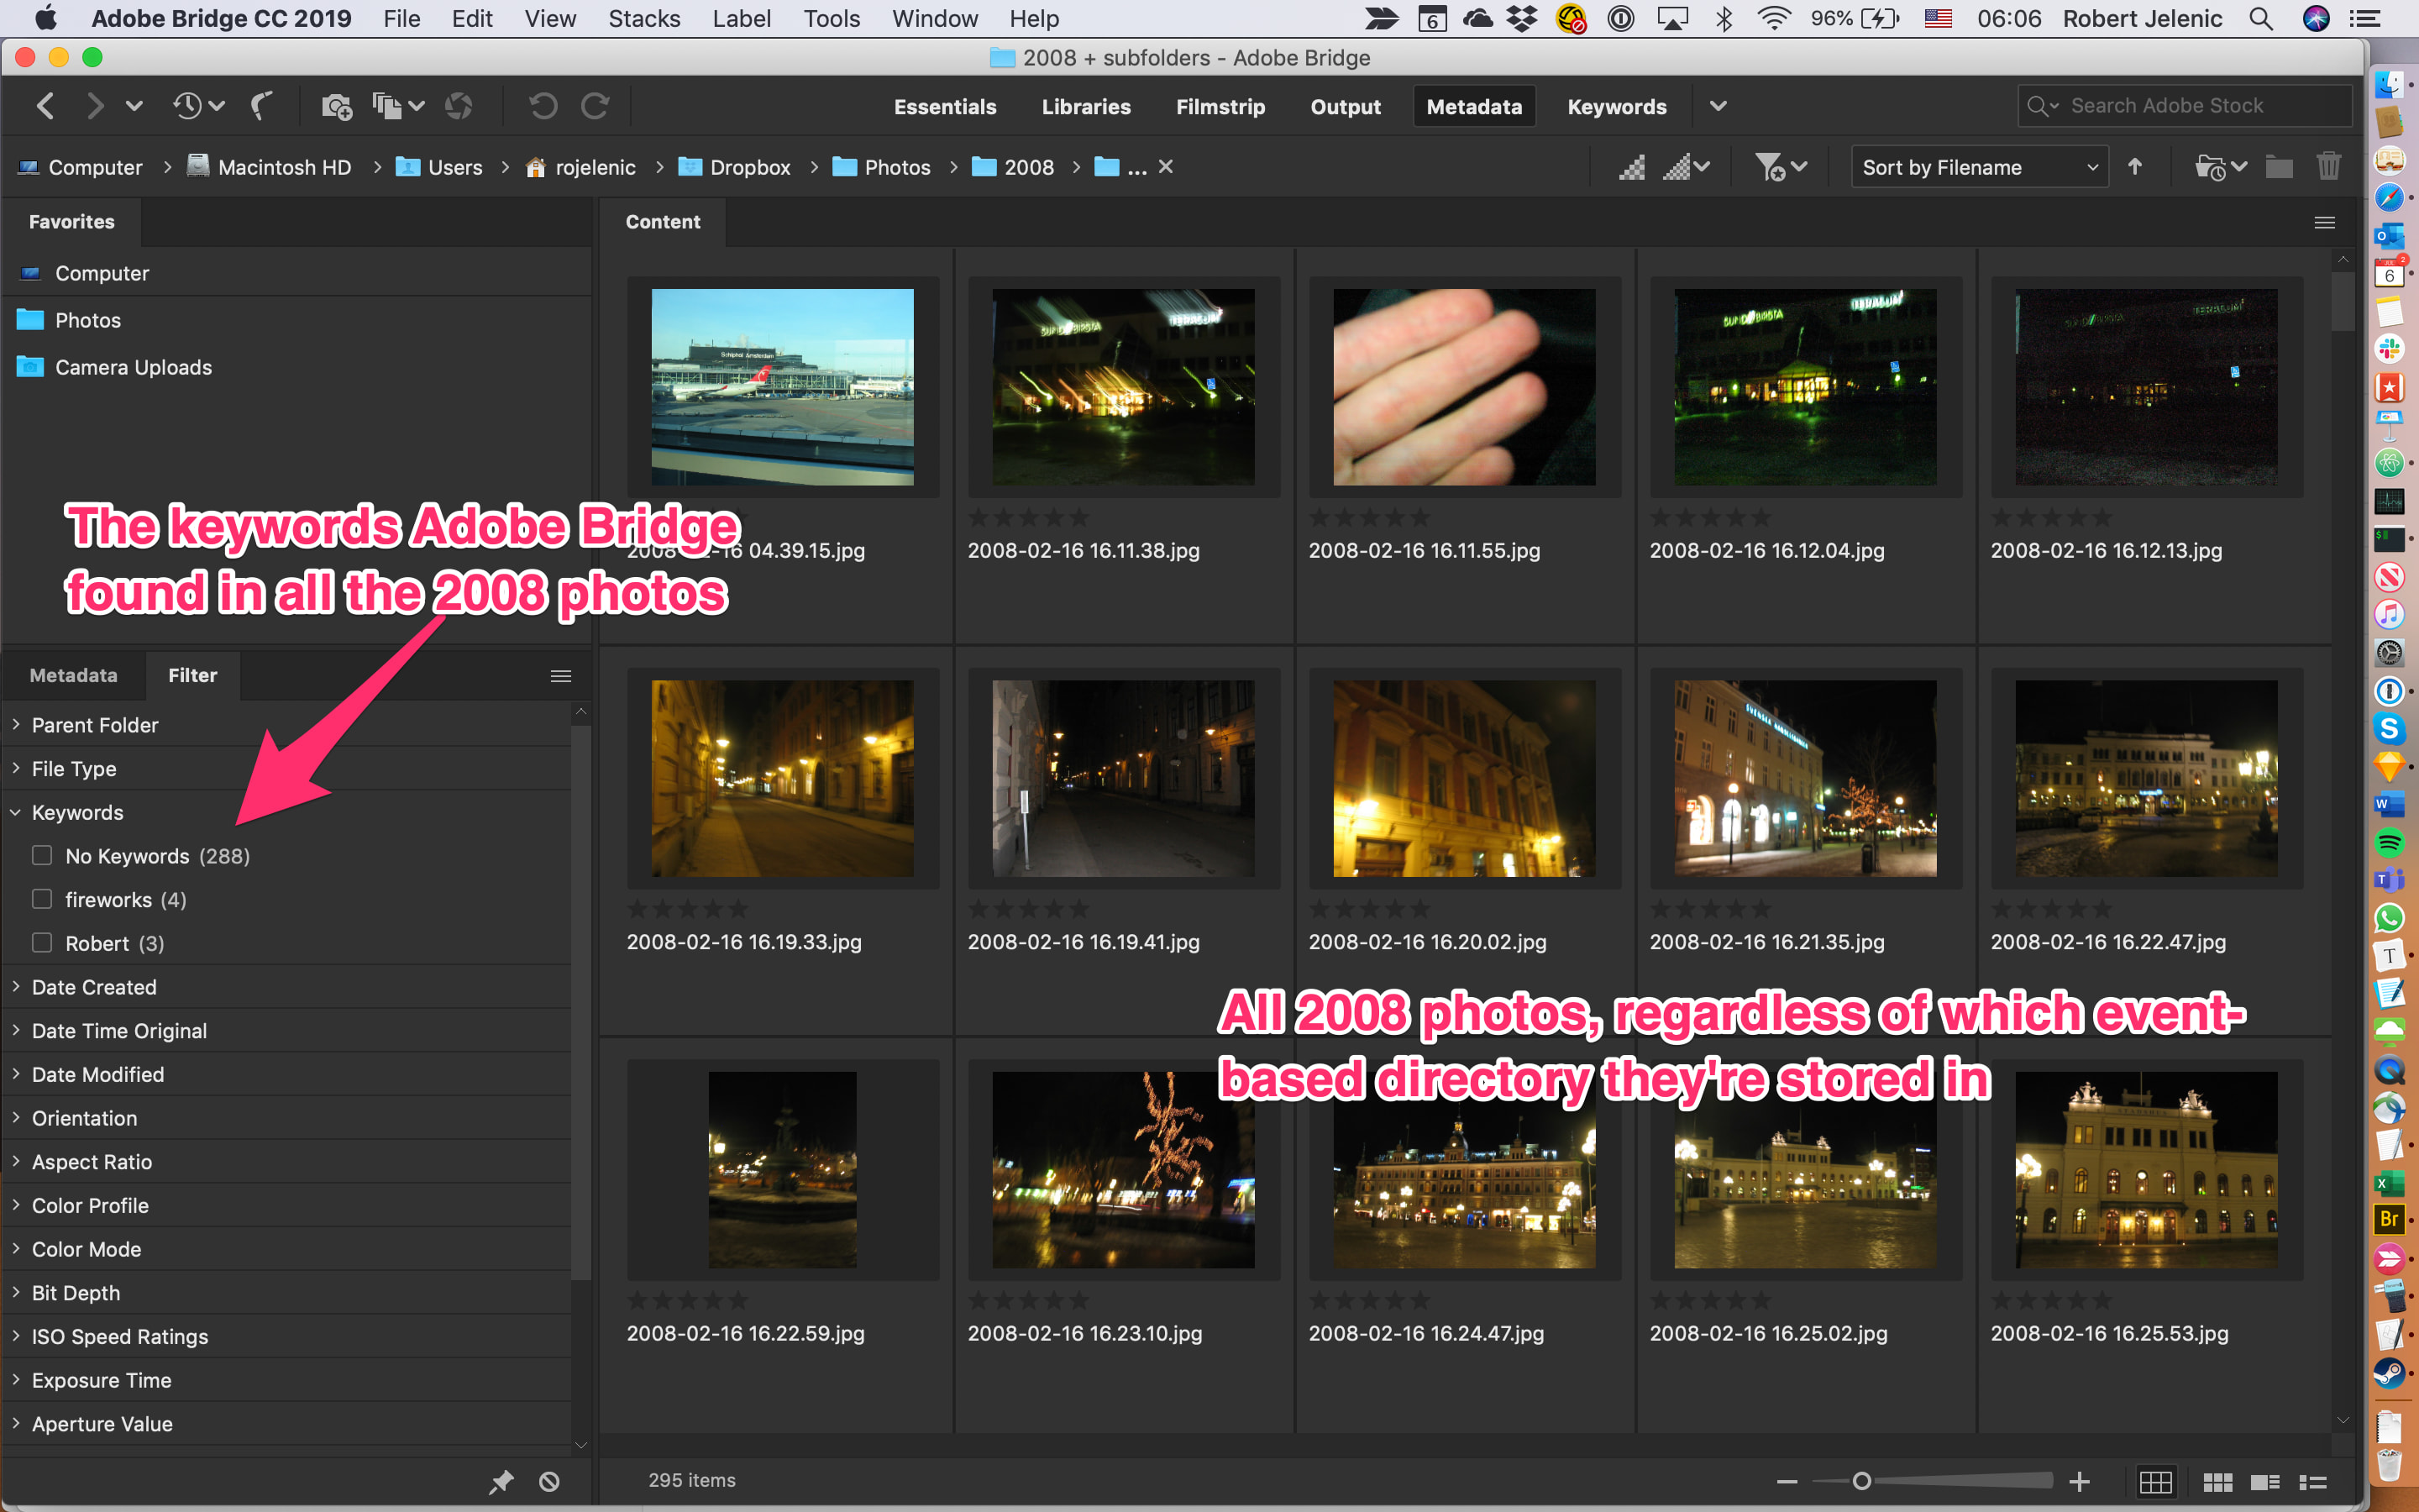Switch to the Filmstrip workspace
The height and width of the screenshot is (1512, 2419).
1220,106
